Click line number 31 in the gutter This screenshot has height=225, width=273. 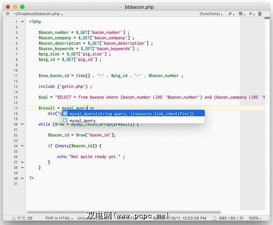[15, 184]
